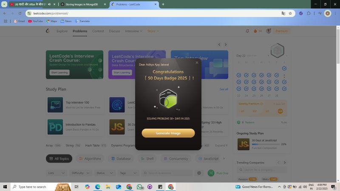Switch to Storing Images in MongoDB tab
The height and width of the screenshot is (191, 340).
point(83,4)
